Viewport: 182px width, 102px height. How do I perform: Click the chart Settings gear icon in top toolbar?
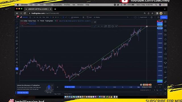152,17
